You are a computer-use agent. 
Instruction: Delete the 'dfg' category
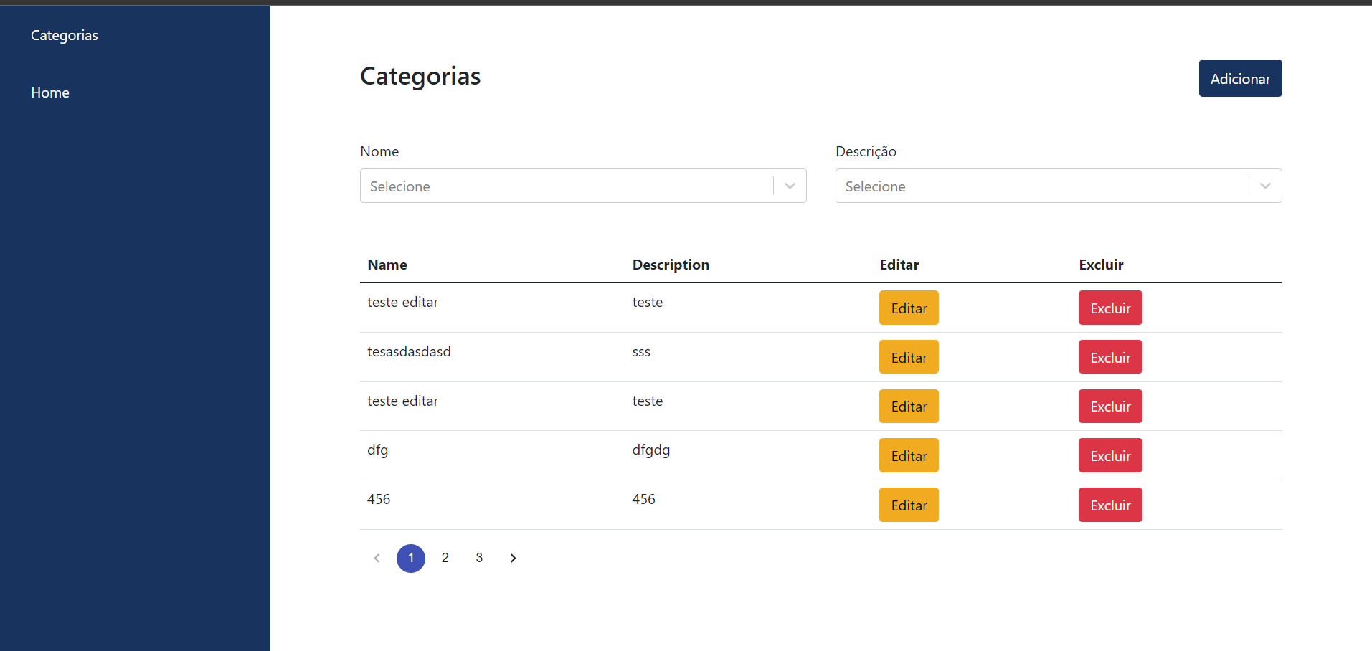[x=1110, y=455]
